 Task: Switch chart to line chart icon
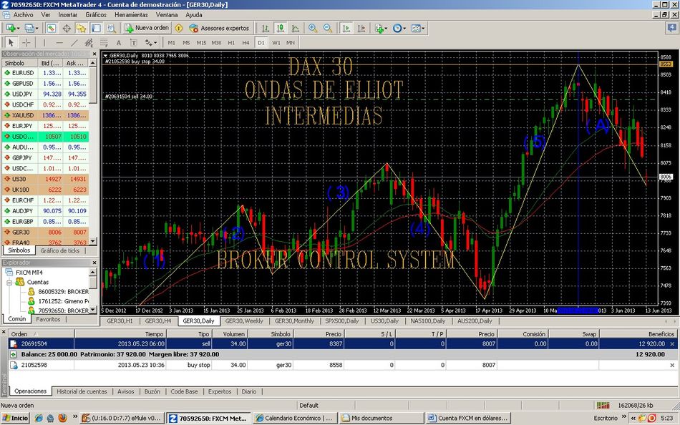(296, 28)
